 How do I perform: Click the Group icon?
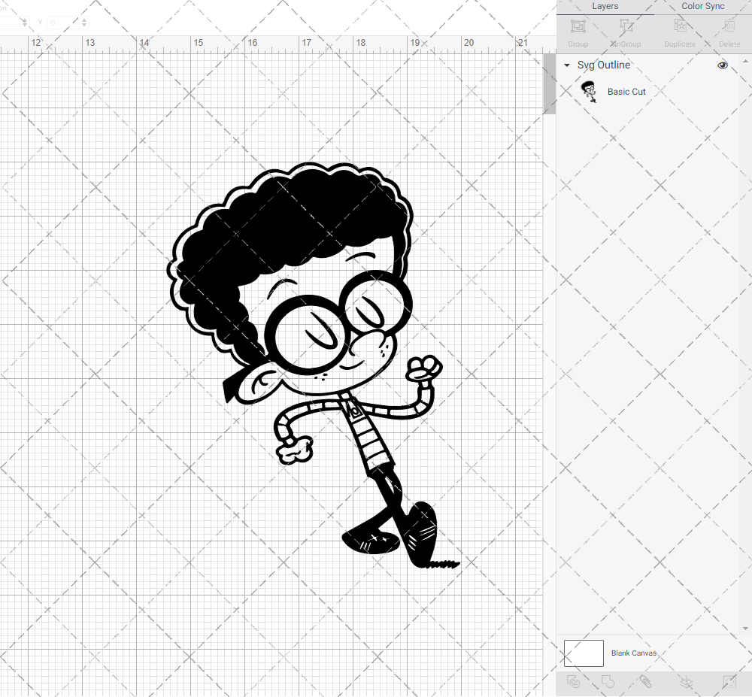point(578,26)
